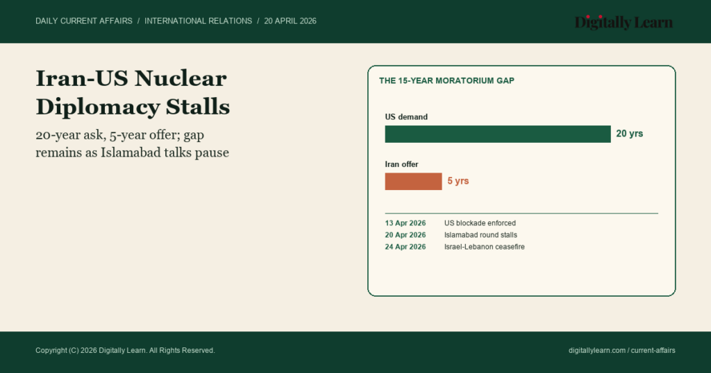The image size is (711, 373).
Task: Click the 20-year ask subheadline text
Action: (132, 144)
